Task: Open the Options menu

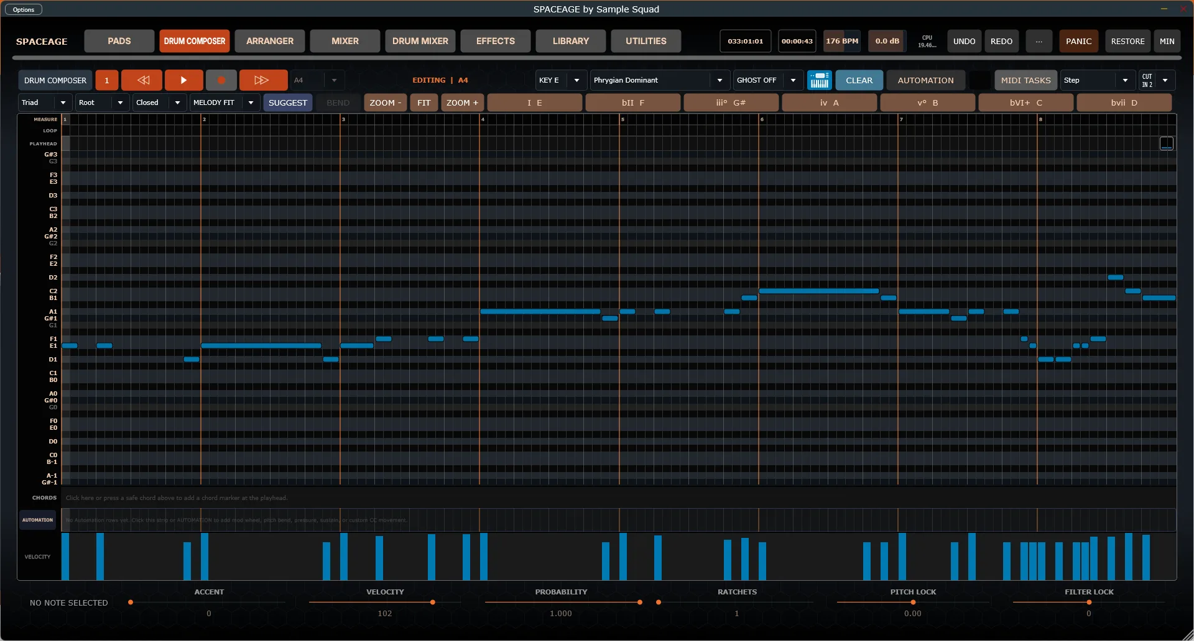Action: [24, 9]
